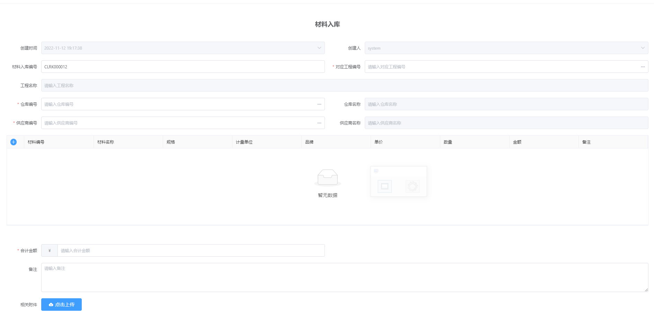Focus the 仓库编号 input field
The height and width of the screenshot is (317, 654).
coord(183,104)
